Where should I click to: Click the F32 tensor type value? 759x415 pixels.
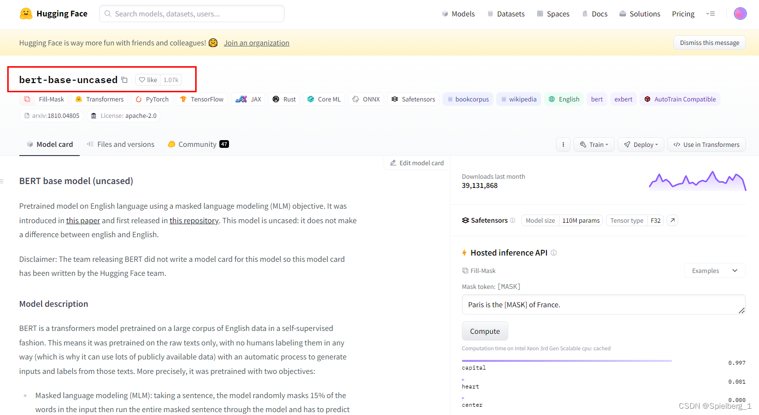(655, 220)
